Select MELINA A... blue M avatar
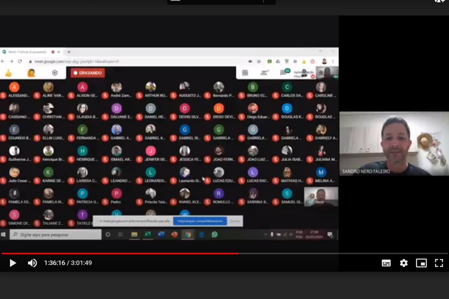This screenshot has width=449, height=299. (x=321, y=172)
